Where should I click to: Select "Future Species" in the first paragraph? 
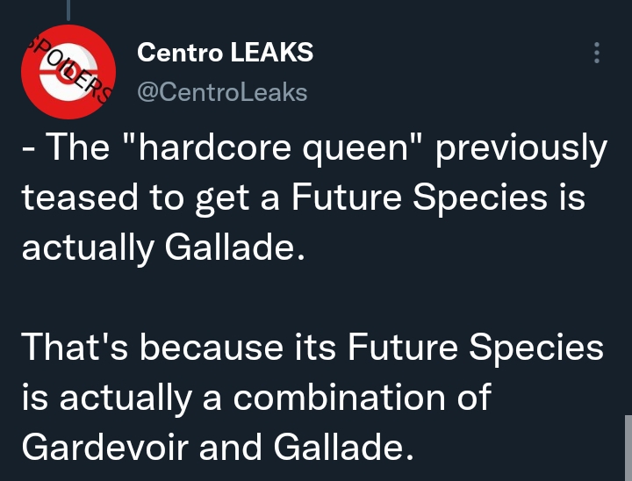click(419, 198)
